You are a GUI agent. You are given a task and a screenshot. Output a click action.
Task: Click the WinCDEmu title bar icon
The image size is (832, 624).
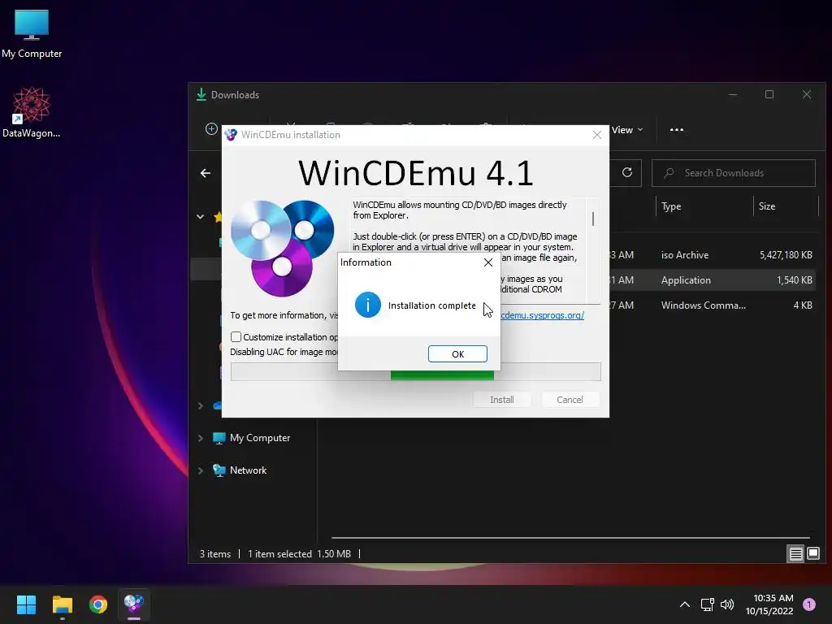pos(231,135)
